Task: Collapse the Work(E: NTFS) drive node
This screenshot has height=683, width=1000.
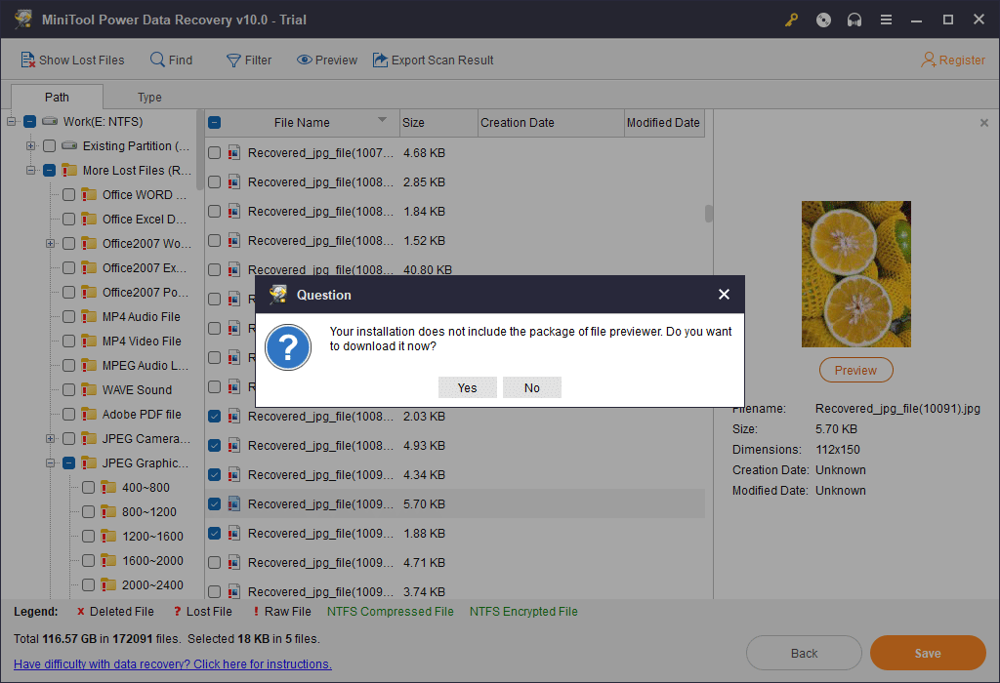Action: coord(11,121)
